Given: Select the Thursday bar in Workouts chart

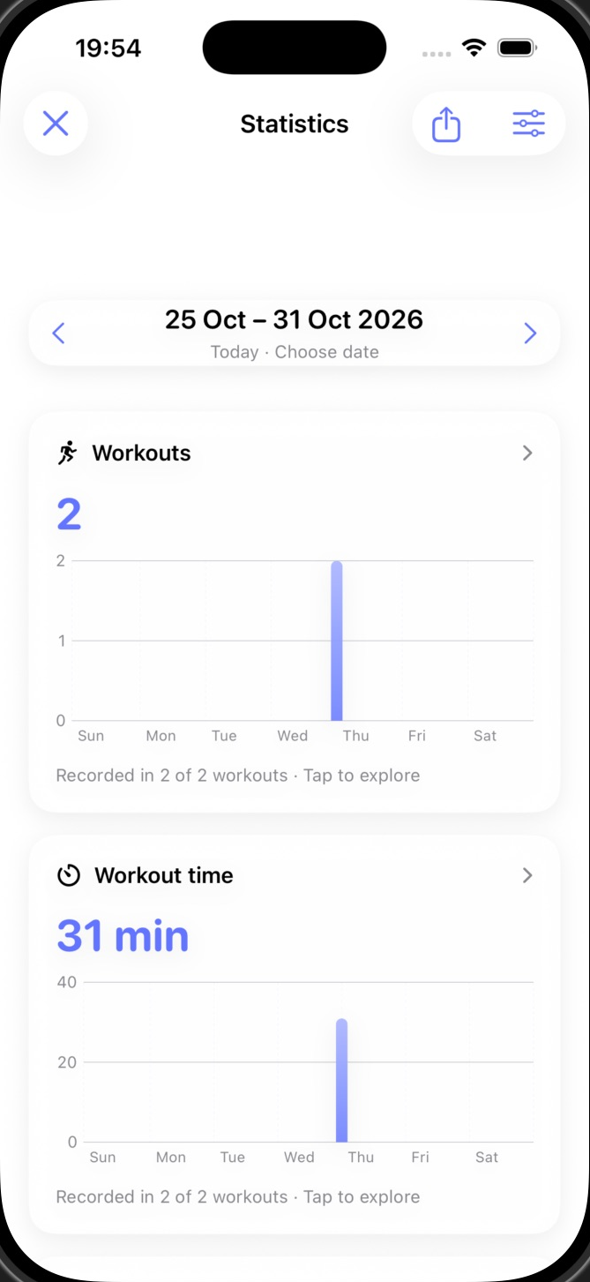Looking at the screenshot, I should click(336, 641).
